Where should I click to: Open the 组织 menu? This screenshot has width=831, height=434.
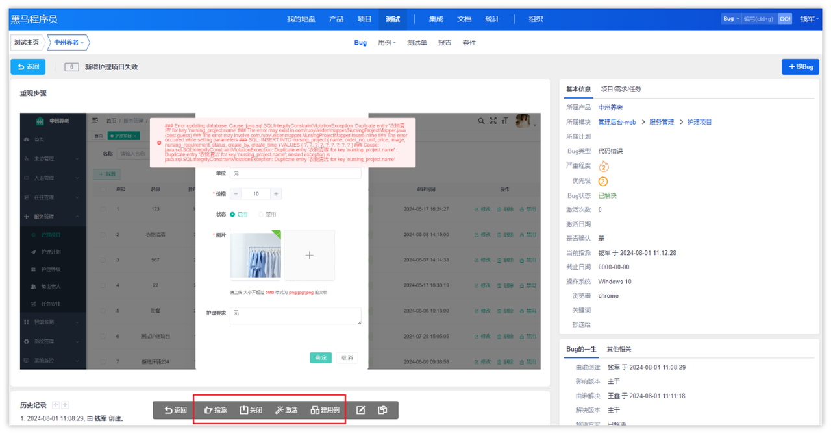pyautogui.click(x=536, y=19)
